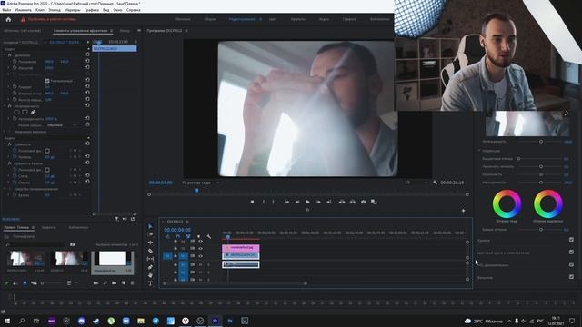The image size is (582, 327).
Task: Play the program monitor
Action: 307,202
